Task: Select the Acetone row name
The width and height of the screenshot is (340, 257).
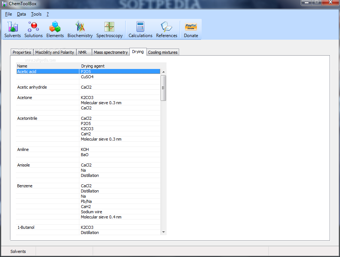Action: (25, 98)
